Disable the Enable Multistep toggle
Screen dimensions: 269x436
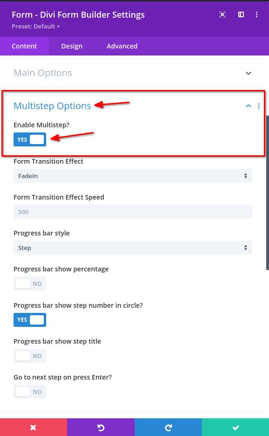click(30, 139)
